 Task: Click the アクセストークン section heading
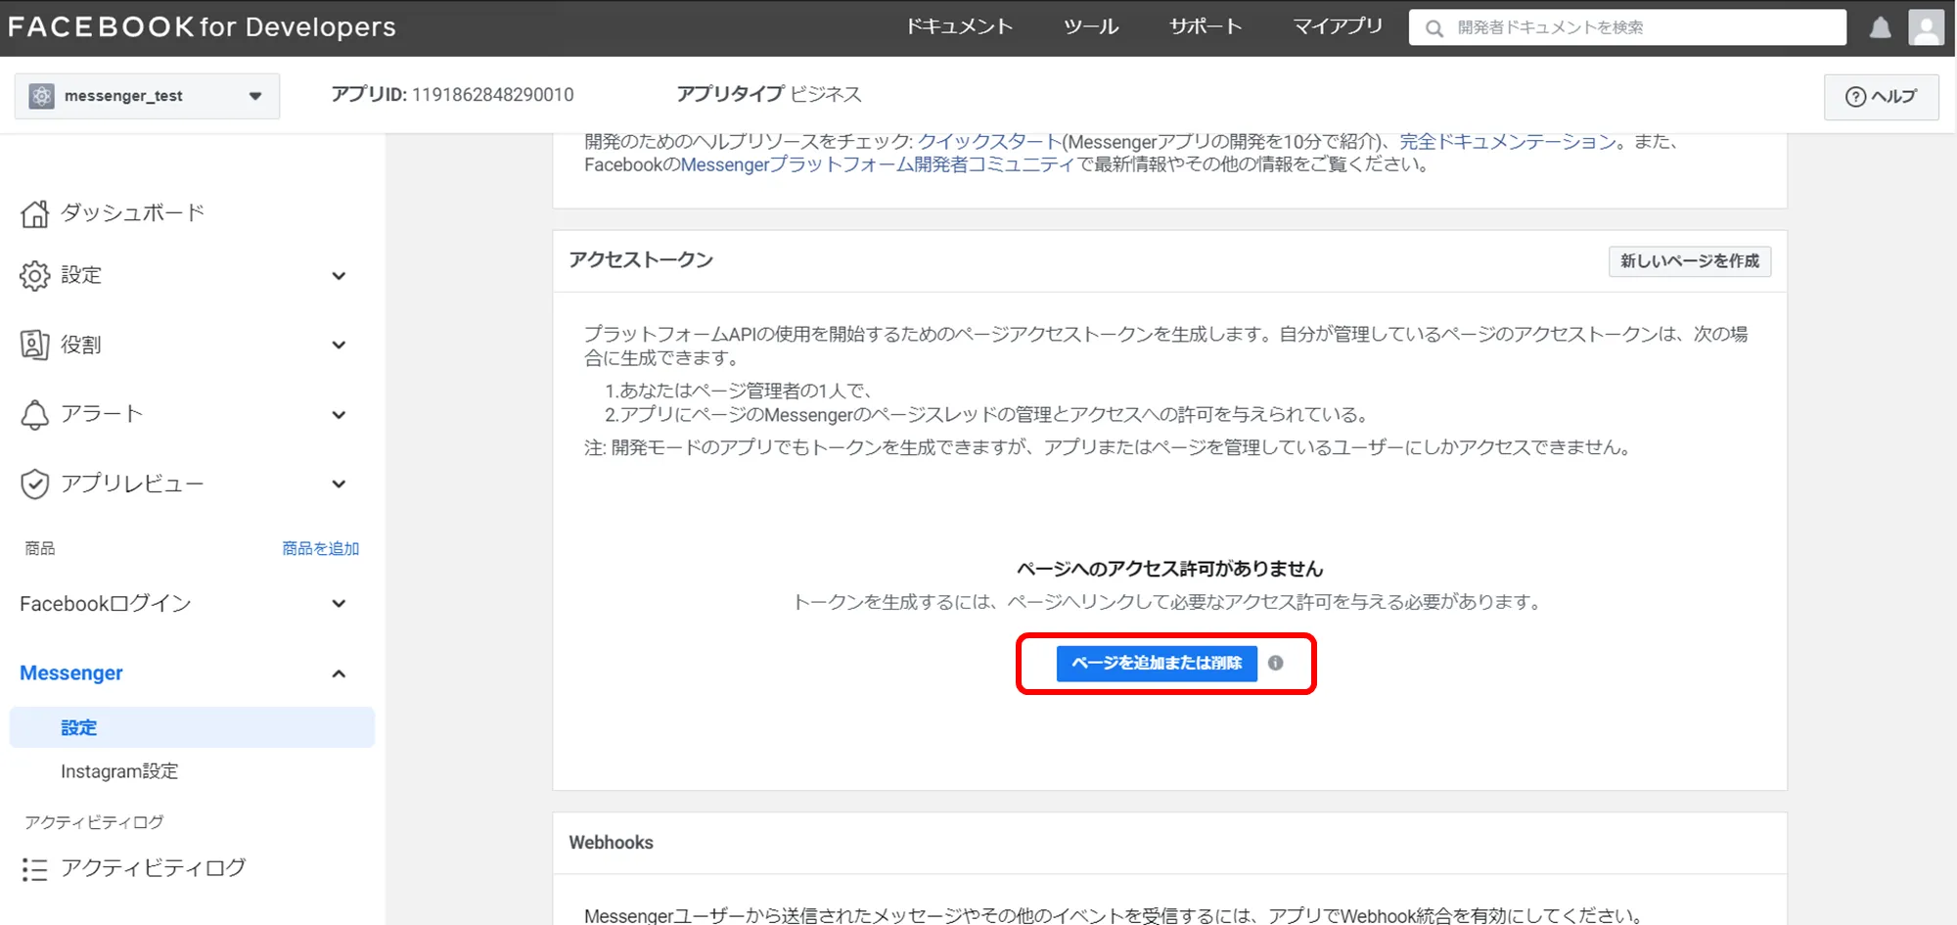[641, 260]
